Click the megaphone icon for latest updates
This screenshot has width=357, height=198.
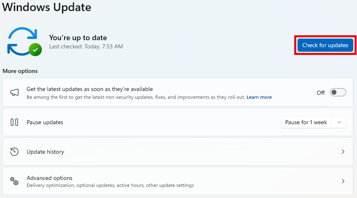click(x=14, y=93)
